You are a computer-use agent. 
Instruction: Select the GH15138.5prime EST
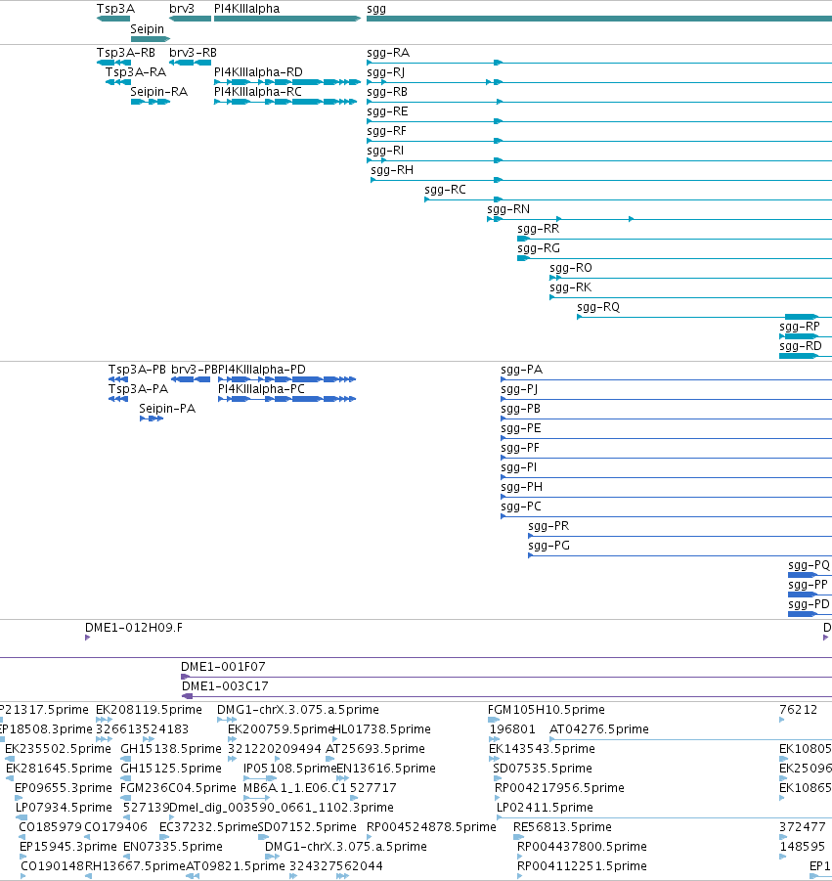click(126, 759)
